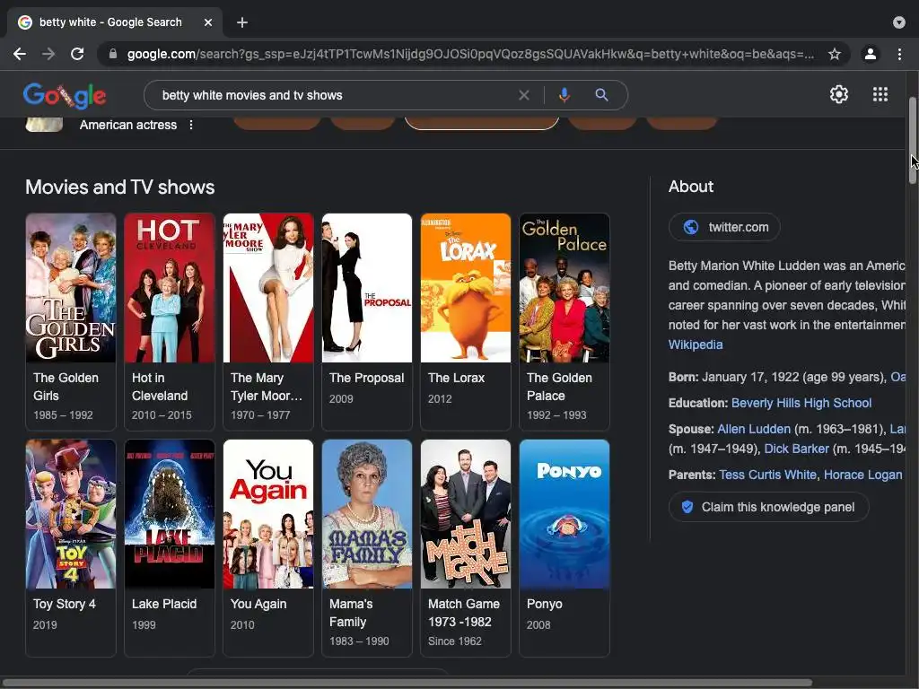Clear the search box with the X icon
This screenshot has width=919, height=689.
coord(524,95)
